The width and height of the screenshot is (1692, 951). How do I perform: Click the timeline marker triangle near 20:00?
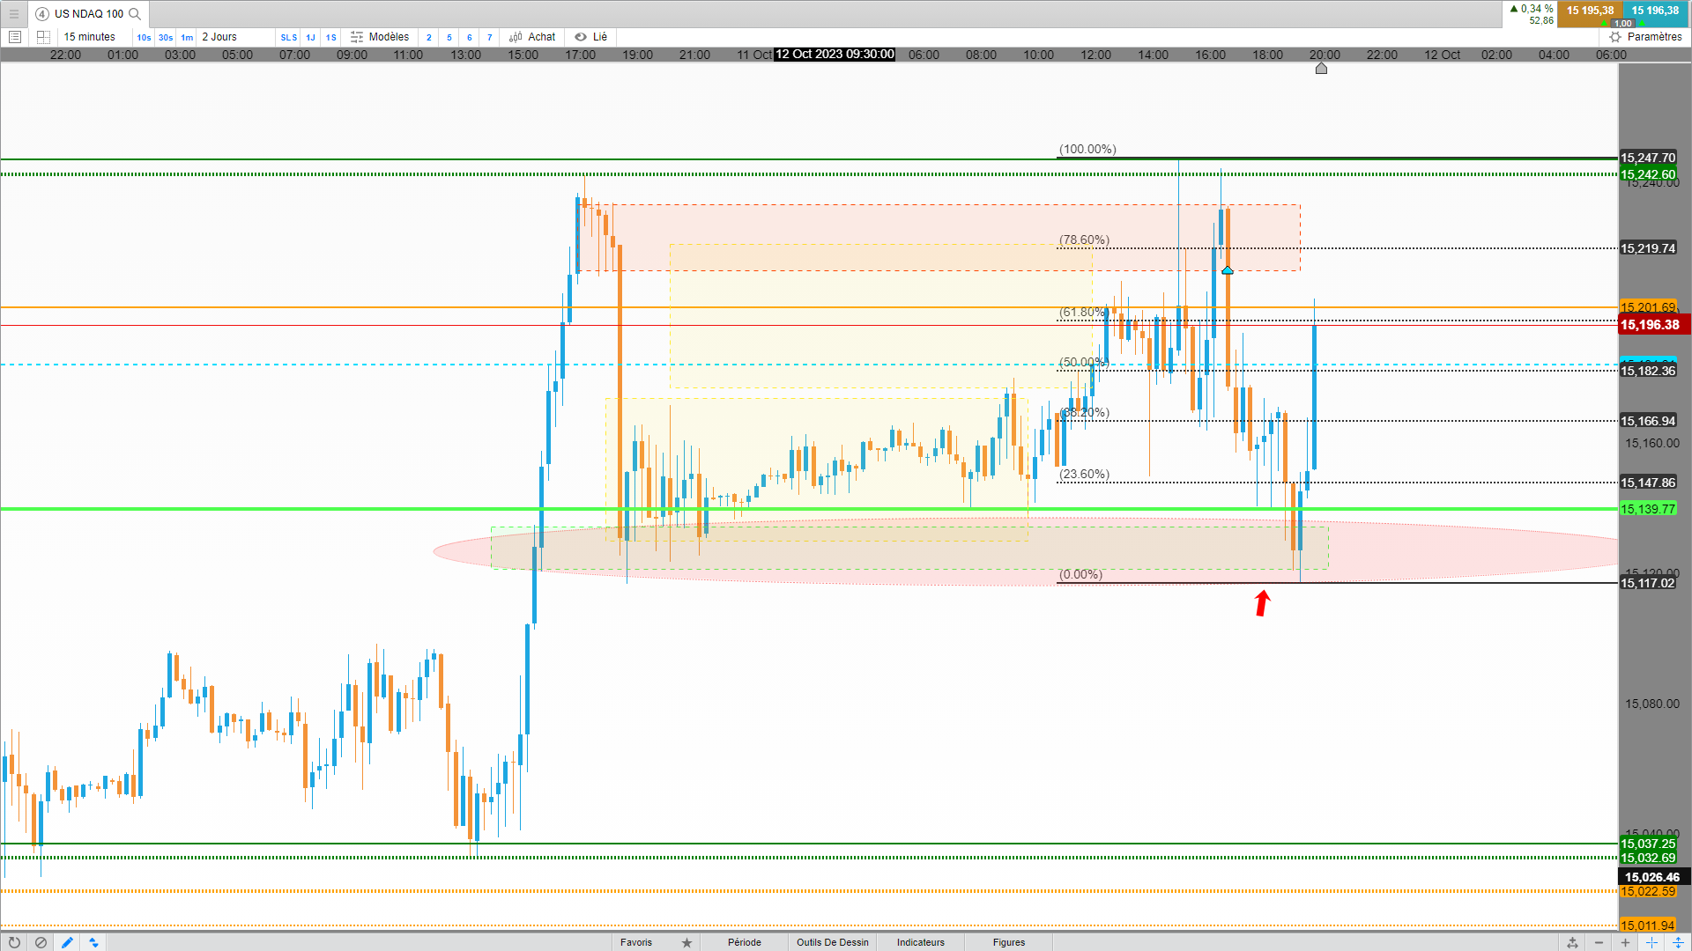tap(1321, 69)
